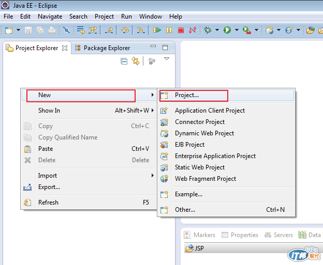Image resolution: width=323 pixels, height=265 pixels.
Task: Click the New Dynamic Web Project toolbar icon
Action: (270, 30)
